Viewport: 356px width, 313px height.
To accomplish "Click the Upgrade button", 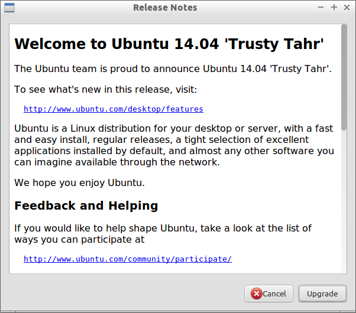I will pos(322,294).
